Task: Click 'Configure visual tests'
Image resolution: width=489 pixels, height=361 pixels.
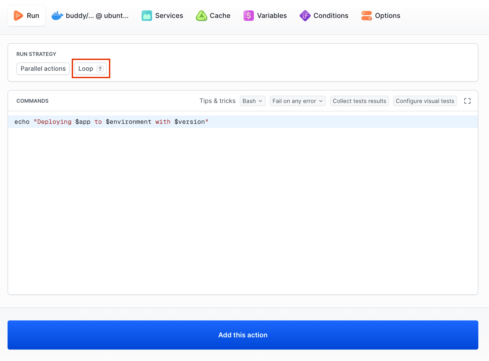Action: tap(424, 101)
